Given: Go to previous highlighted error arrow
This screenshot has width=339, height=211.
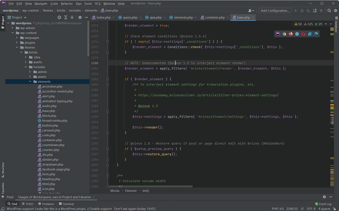Looking at the screenshot, I should [326, 24].
